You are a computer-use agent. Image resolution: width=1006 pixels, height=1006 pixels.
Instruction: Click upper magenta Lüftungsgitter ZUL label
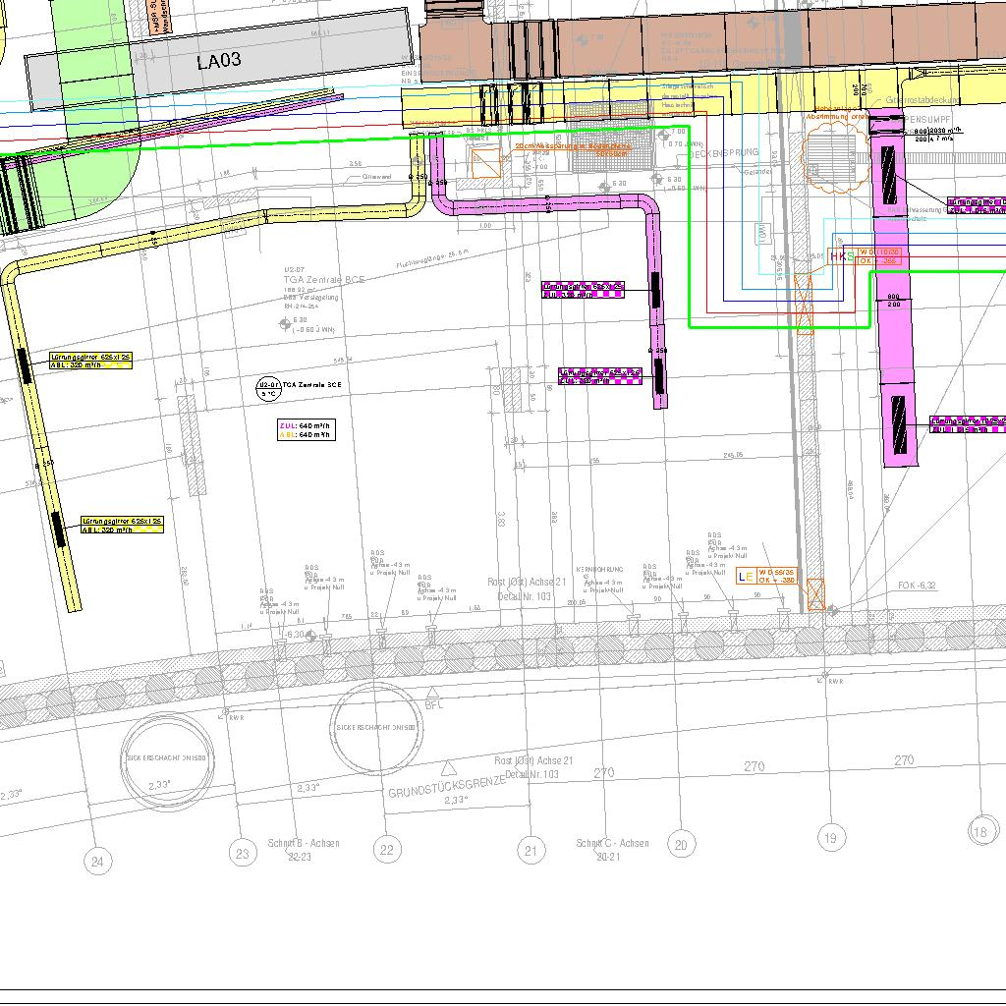[584, 290]
